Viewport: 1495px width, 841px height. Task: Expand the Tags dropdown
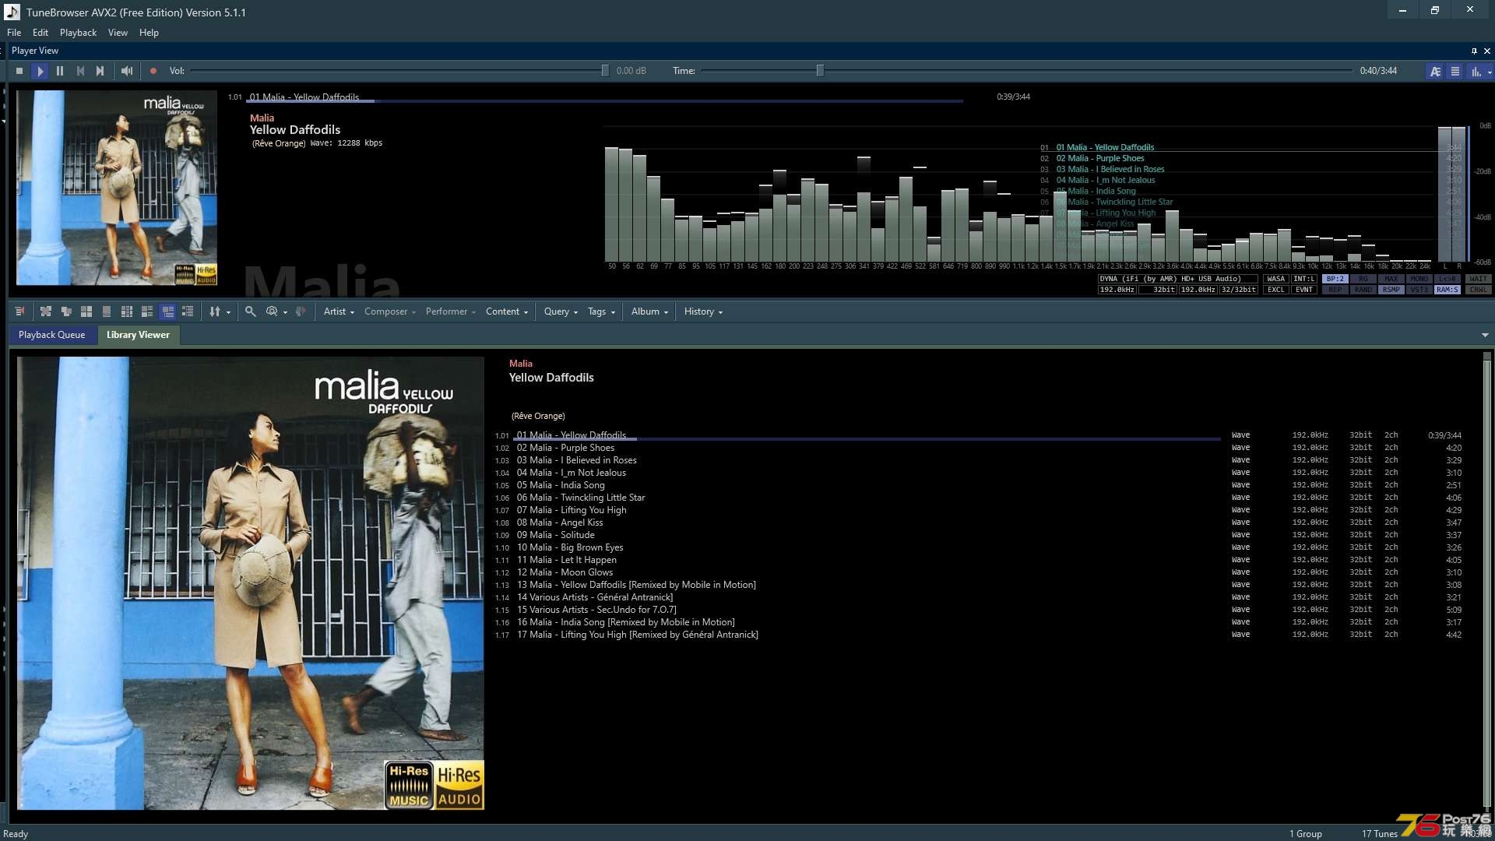pyautogui.click(x=601, y=311)
